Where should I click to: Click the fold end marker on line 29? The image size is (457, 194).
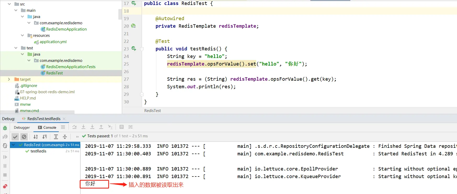click(x=142, y=94)
